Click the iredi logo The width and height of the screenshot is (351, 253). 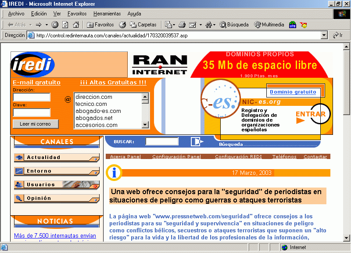[32, 65]
